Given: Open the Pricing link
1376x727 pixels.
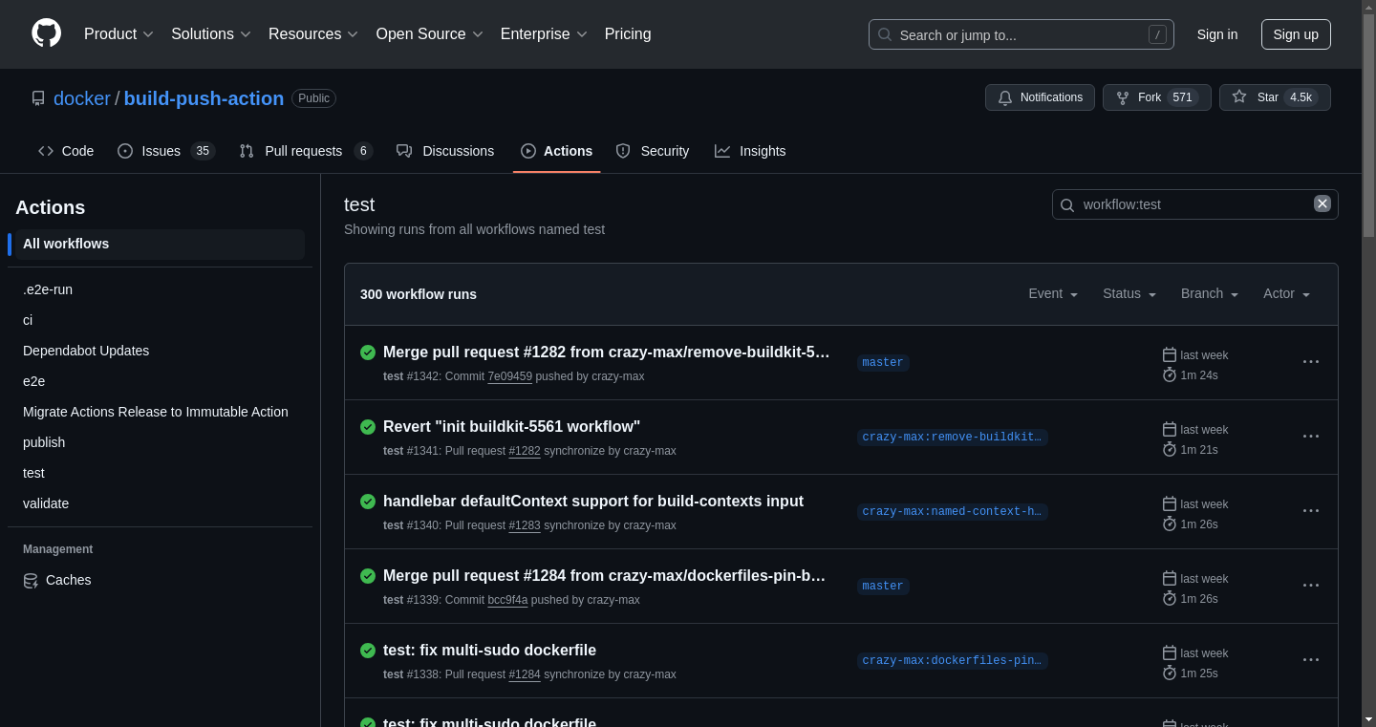Looking at the screenshot, I should pyautogui.click(x=628, y=34).
